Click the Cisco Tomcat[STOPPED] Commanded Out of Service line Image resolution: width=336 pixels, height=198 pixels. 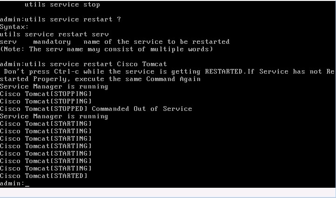point(96,109)
